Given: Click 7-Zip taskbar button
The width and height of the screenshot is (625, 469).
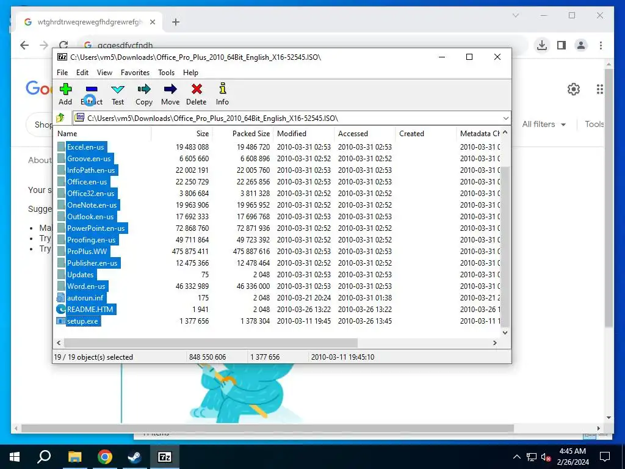Looking at the screenshot, I should [x=165, y=457].
